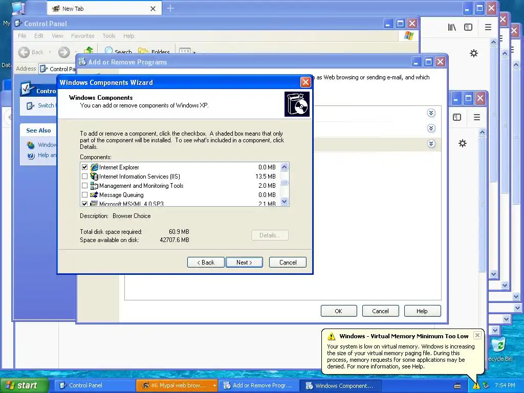Expand the first chevron in Add or Remove Programs
Viewport: 524px width, 393px height.
[431, 113]
